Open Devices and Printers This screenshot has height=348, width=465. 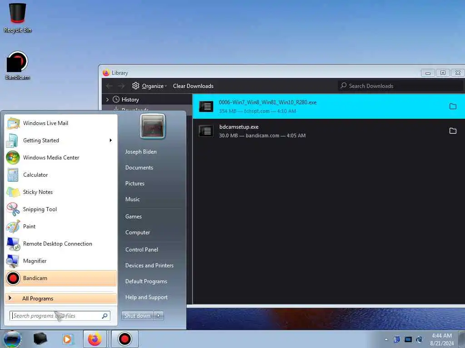(149, 266)
